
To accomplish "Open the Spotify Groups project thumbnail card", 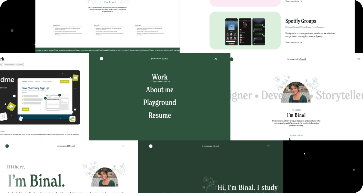I will point(245,31).
